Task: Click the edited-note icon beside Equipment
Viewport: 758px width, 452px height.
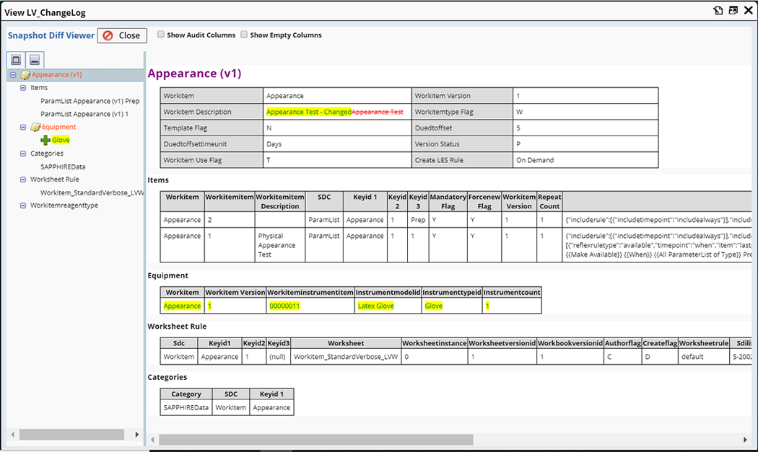Action: (x=35, y=127)
